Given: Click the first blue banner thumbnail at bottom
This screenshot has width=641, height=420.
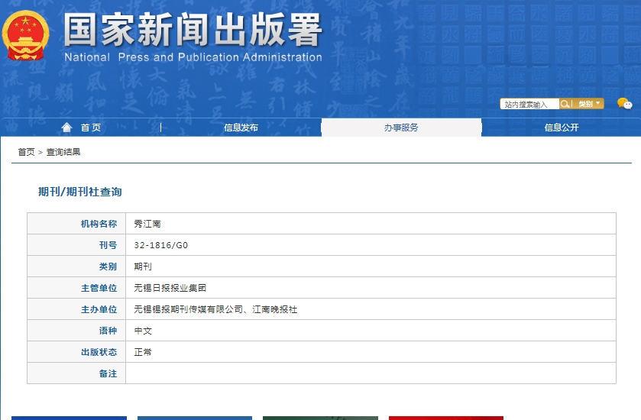Looking at the screenshot, I should click(69, 417).
